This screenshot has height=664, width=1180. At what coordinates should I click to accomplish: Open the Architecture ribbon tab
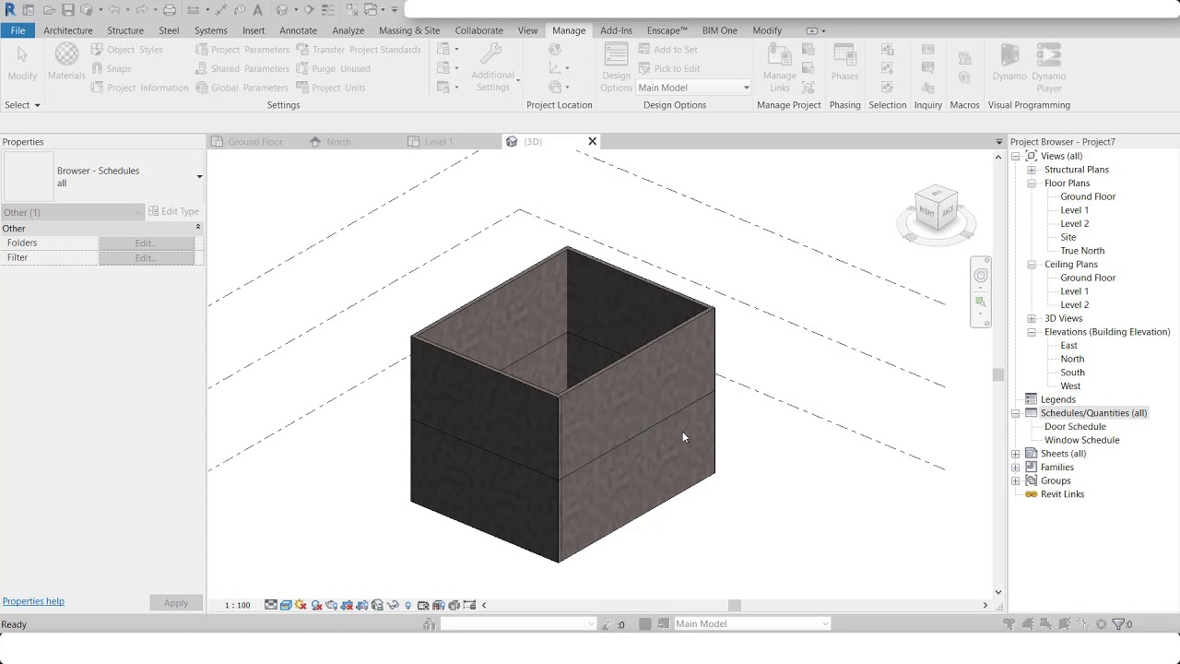(x=68, y=30)
